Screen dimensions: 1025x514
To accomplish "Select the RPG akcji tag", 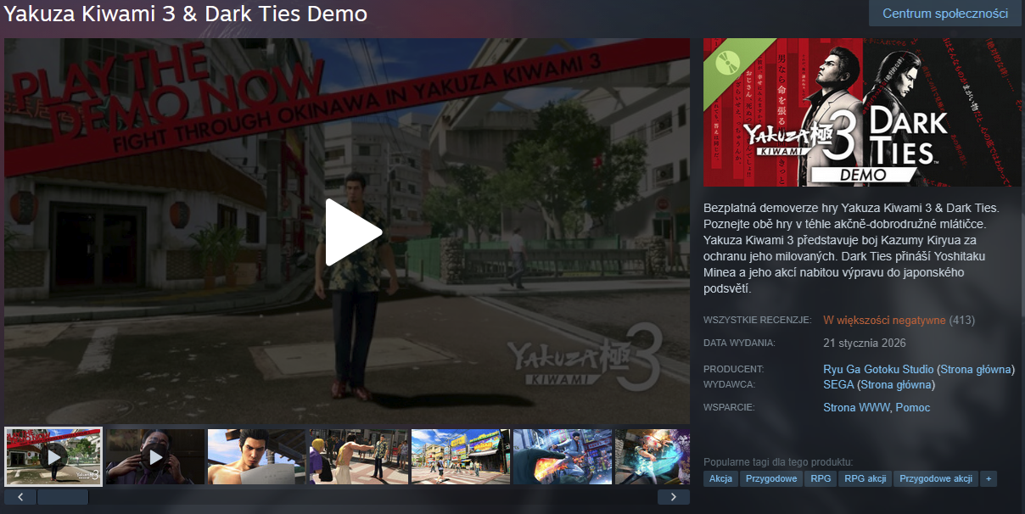I will click(865, 478).
